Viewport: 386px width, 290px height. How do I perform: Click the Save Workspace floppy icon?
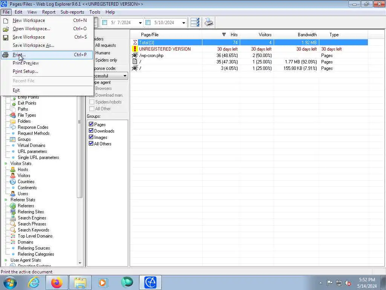click(x=6, y=37)
